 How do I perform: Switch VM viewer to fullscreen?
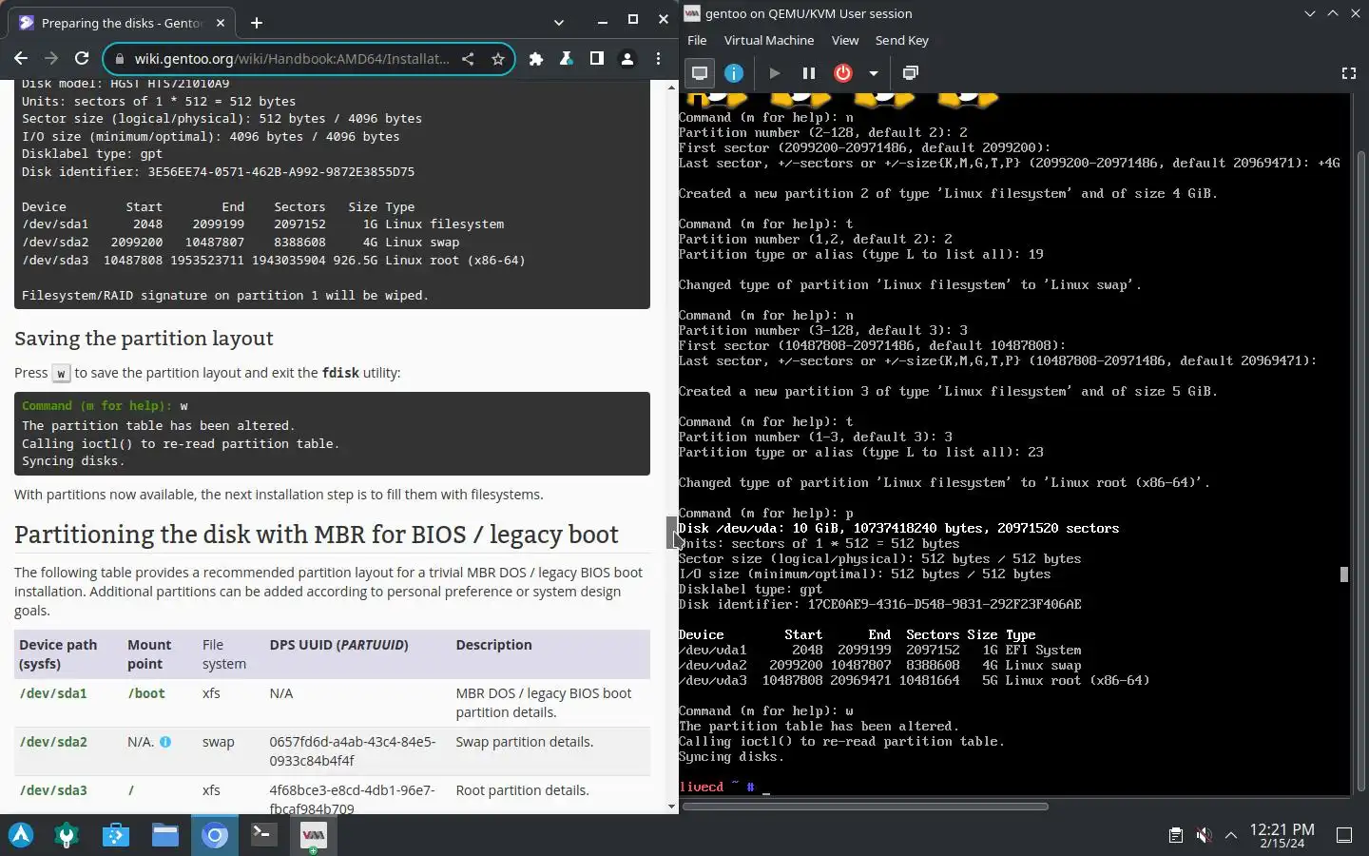[1348, 73]
